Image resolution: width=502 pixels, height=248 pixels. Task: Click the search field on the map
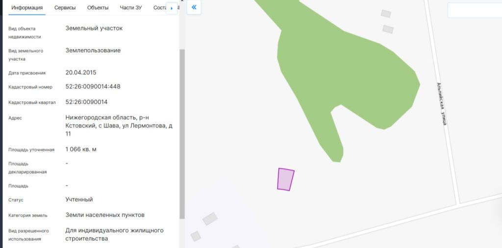coord(474,10)
